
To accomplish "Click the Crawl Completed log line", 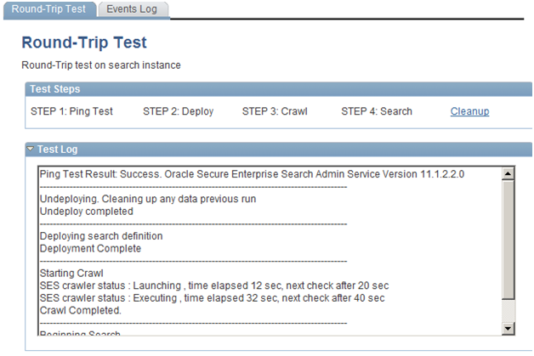I will point(81,310).
